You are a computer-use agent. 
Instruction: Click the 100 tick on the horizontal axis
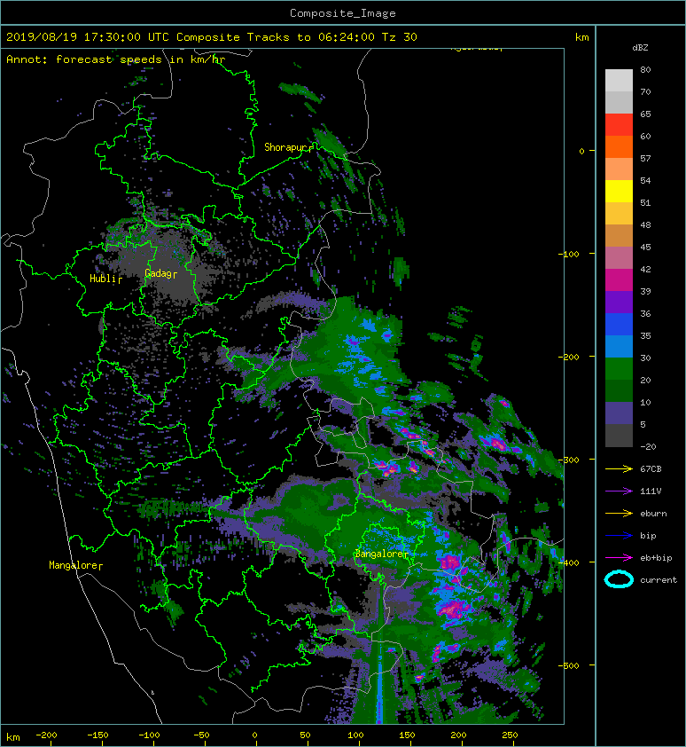[355, 735]
